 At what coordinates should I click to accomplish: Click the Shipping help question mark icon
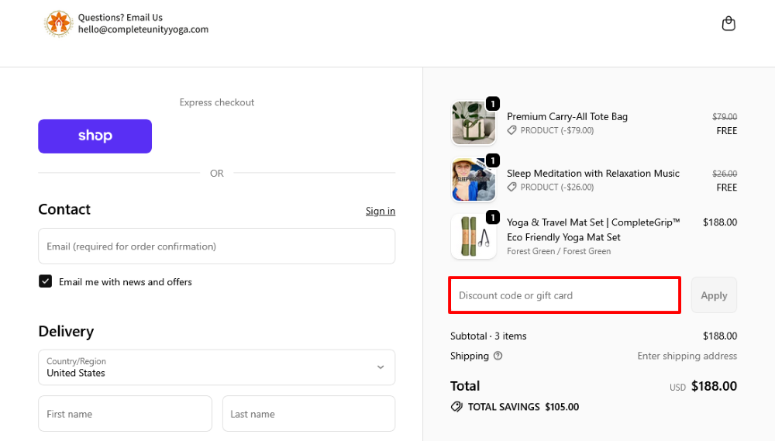coord(498,356)
